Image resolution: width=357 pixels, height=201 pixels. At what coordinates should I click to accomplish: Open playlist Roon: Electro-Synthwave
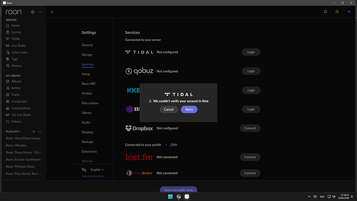point(23,160)
